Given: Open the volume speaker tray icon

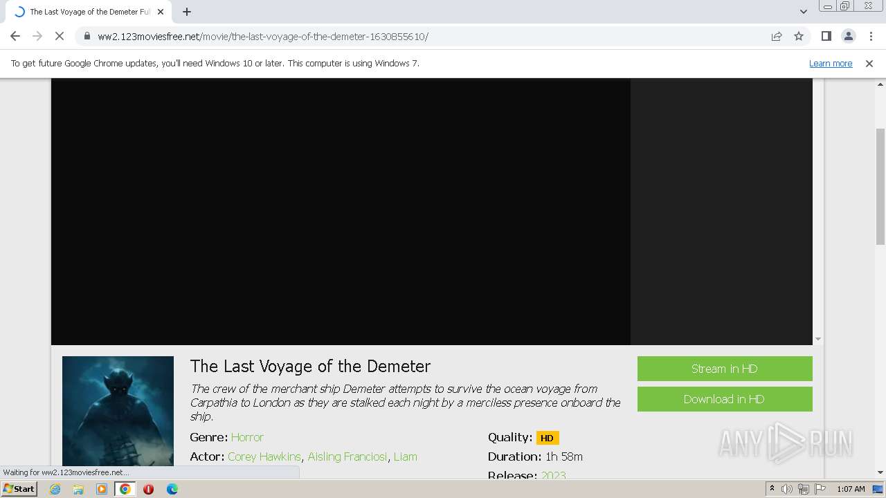Looking at the screenshot, I should click(x=787, y=489).
